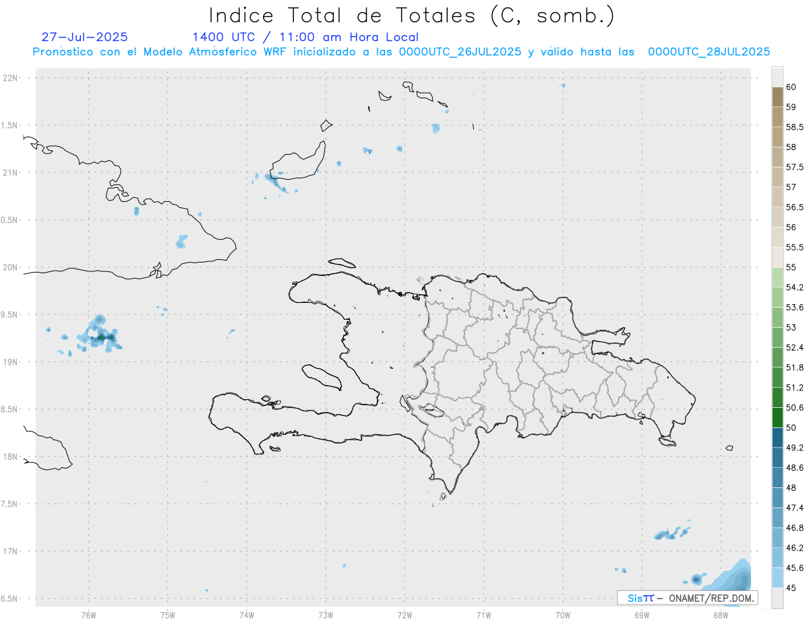
Task: Click the '69W' longitude label
Action: coord(642,615)
